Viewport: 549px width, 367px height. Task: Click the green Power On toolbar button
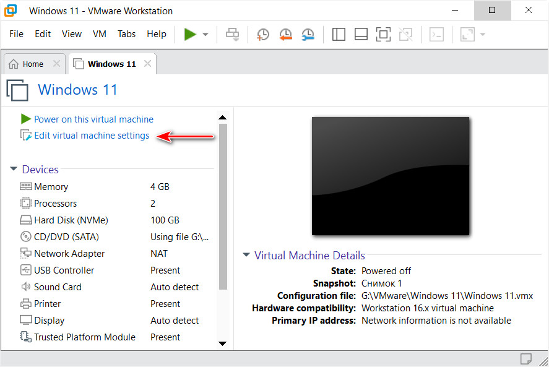tap(190, 34)
